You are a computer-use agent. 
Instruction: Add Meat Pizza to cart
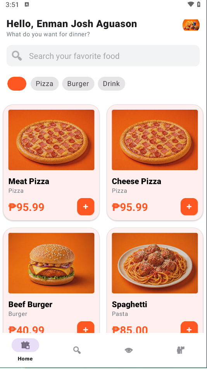pyautogui.click(x=86, y=207)
